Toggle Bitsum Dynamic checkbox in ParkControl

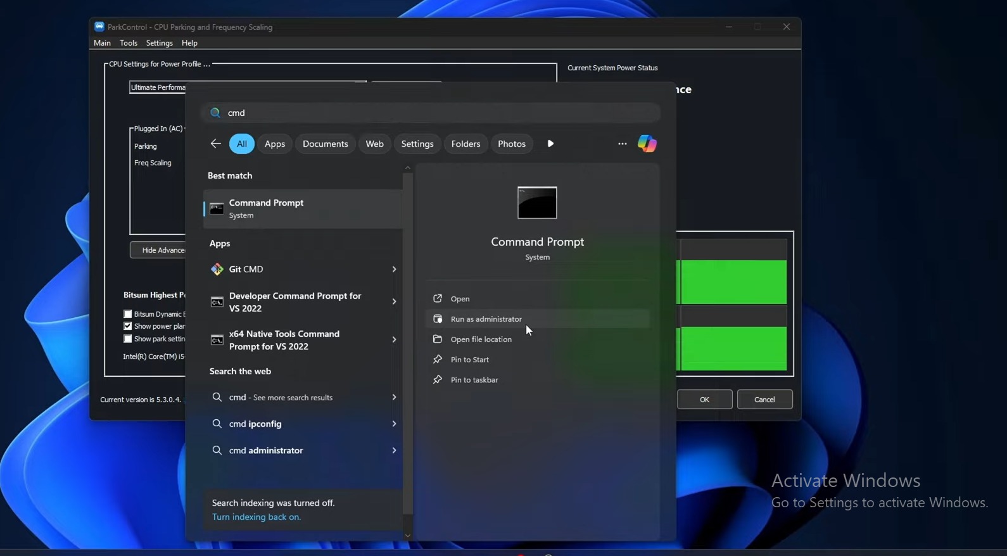[127, 314]
